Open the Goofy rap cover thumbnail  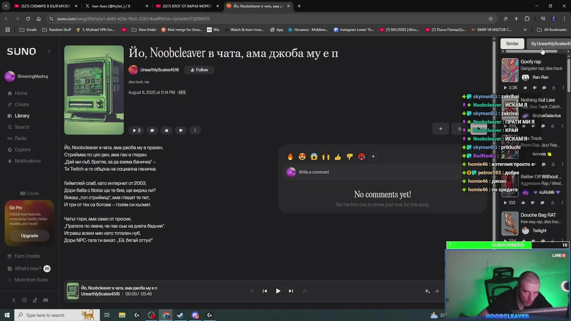pos(510,70)
